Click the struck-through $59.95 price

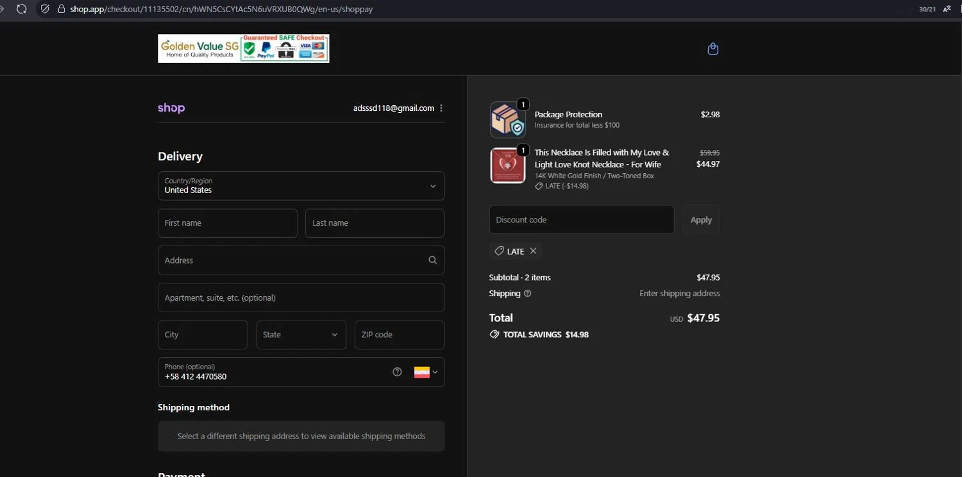coord(709,153)
